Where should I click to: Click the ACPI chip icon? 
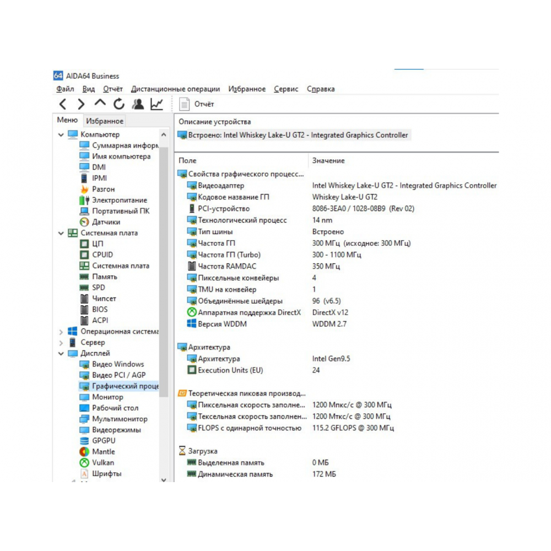pyautogui.click(x=84, y=321)
